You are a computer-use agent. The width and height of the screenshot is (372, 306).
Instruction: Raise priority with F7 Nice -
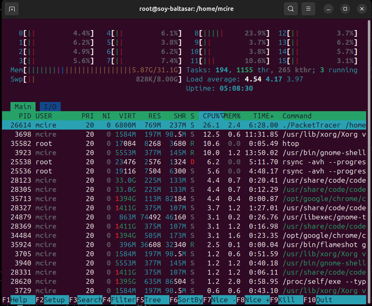pyautogui.click(x=220, y=300)
